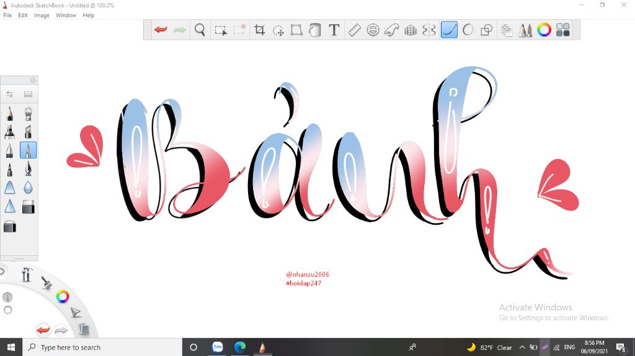This screenshot has height=356, width=635.
Task: Select the Ballpoint Pen brush
Action: (x=10, y=150)
